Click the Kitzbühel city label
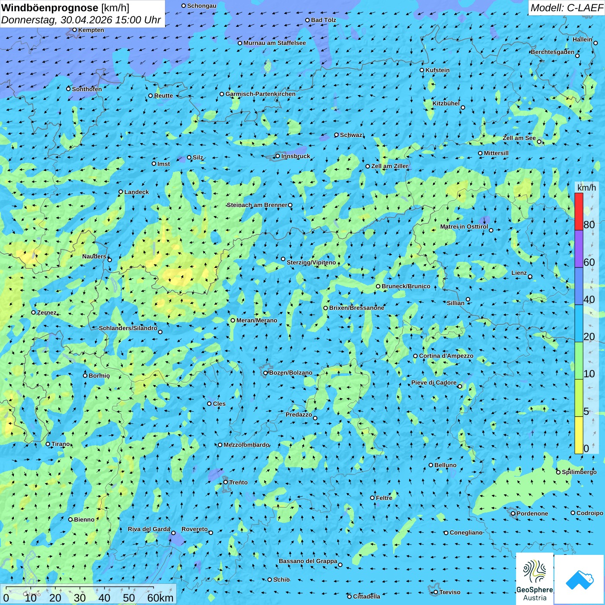This screenshot has height=605, width=605. point(446,103)
